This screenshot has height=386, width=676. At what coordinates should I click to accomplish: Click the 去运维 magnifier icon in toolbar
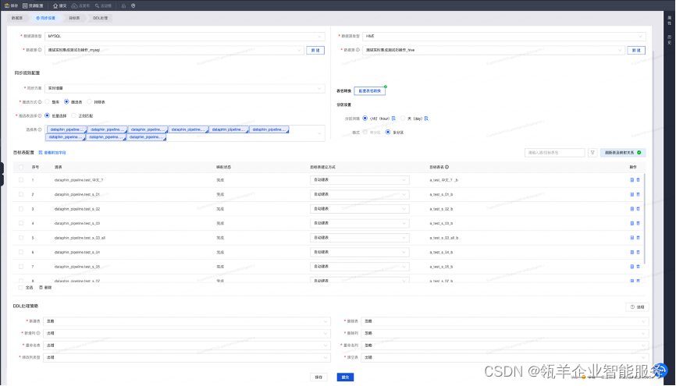[x=97, y=5]
